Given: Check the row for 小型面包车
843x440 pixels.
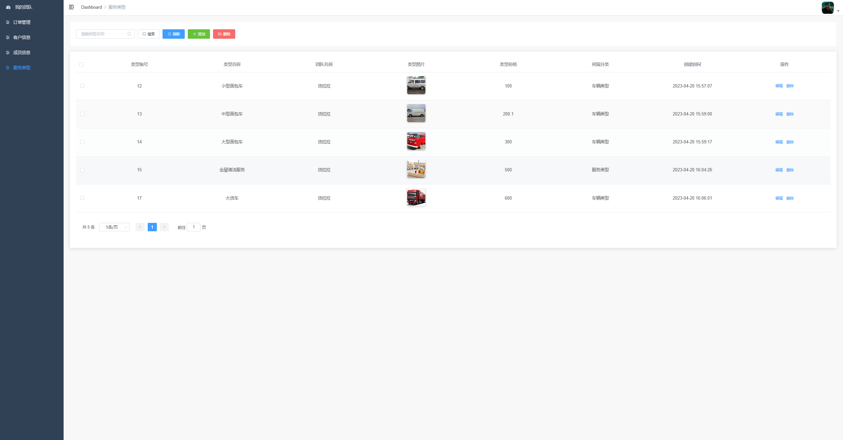Looking at the screenshot, I should pyautogui.click(x=82, y=86).
